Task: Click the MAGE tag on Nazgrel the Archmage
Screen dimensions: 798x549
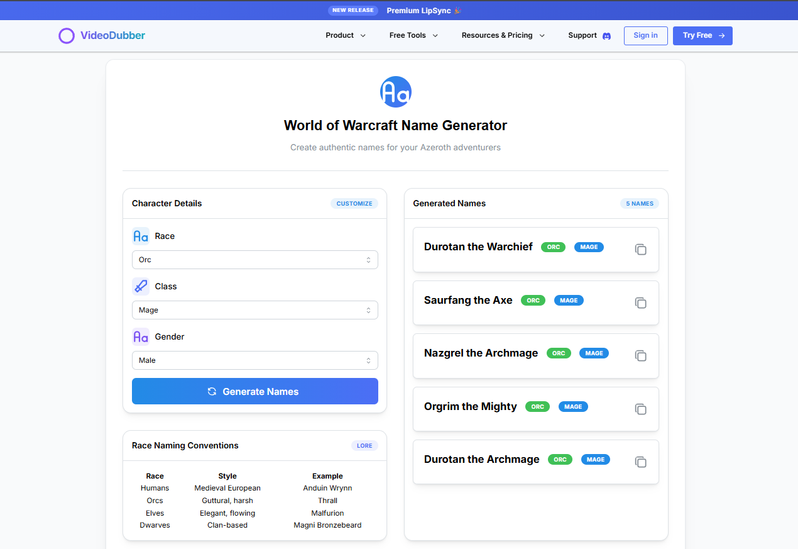Action: tap(594, 353)
